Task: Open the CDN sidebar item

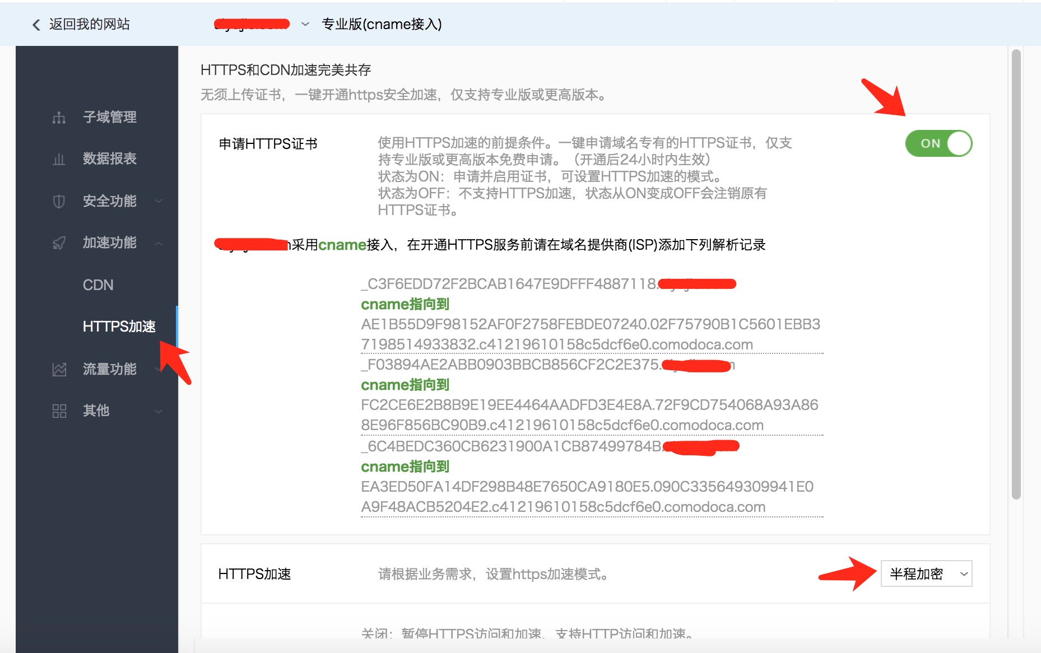Action: (98, 285)
